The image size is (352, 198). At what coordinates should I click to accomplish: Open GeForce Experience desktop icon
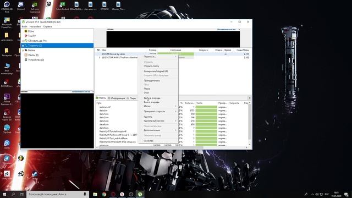click(35, 7)
